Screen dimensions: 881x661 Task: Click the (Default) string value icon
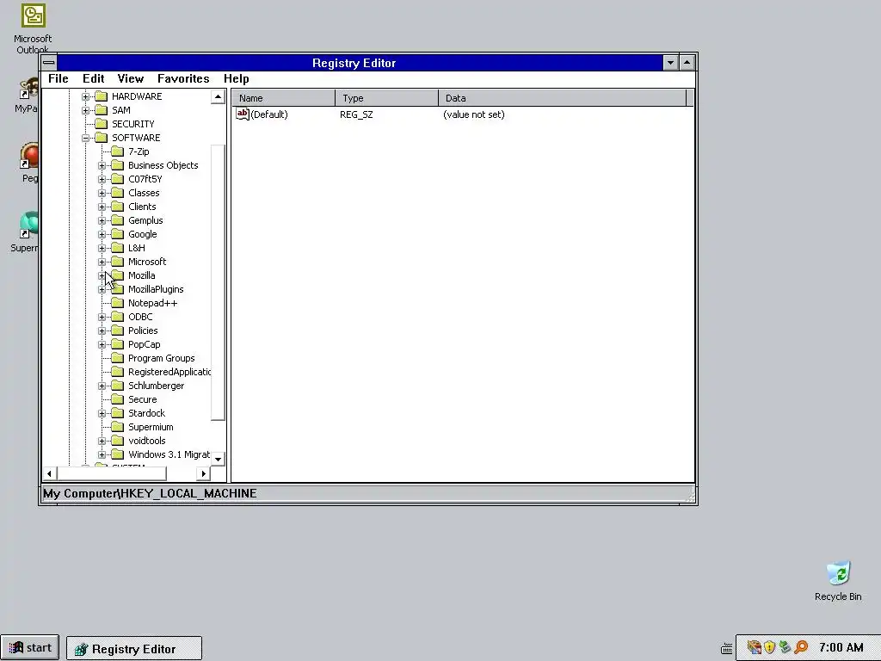(x=242, y=114)
